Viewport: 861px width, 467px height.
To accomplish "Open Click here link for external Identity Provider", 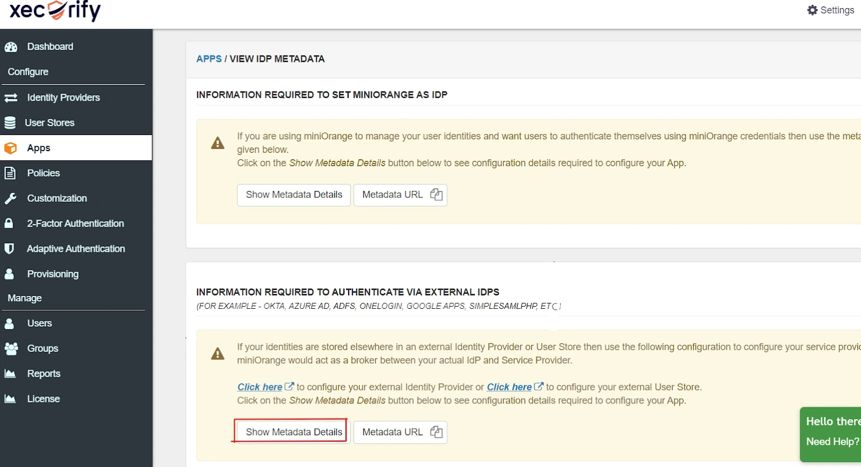I will click(x=260, y=387).
